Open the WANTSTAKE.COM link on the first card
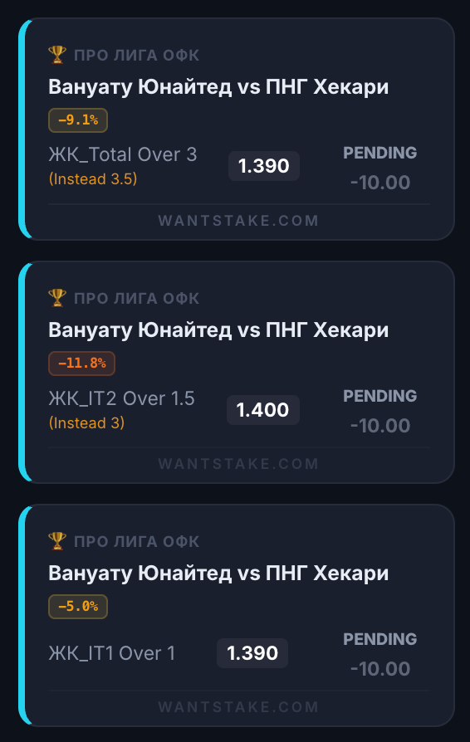The height and width of the screenshot is (742, 470). tap(238, 221)
